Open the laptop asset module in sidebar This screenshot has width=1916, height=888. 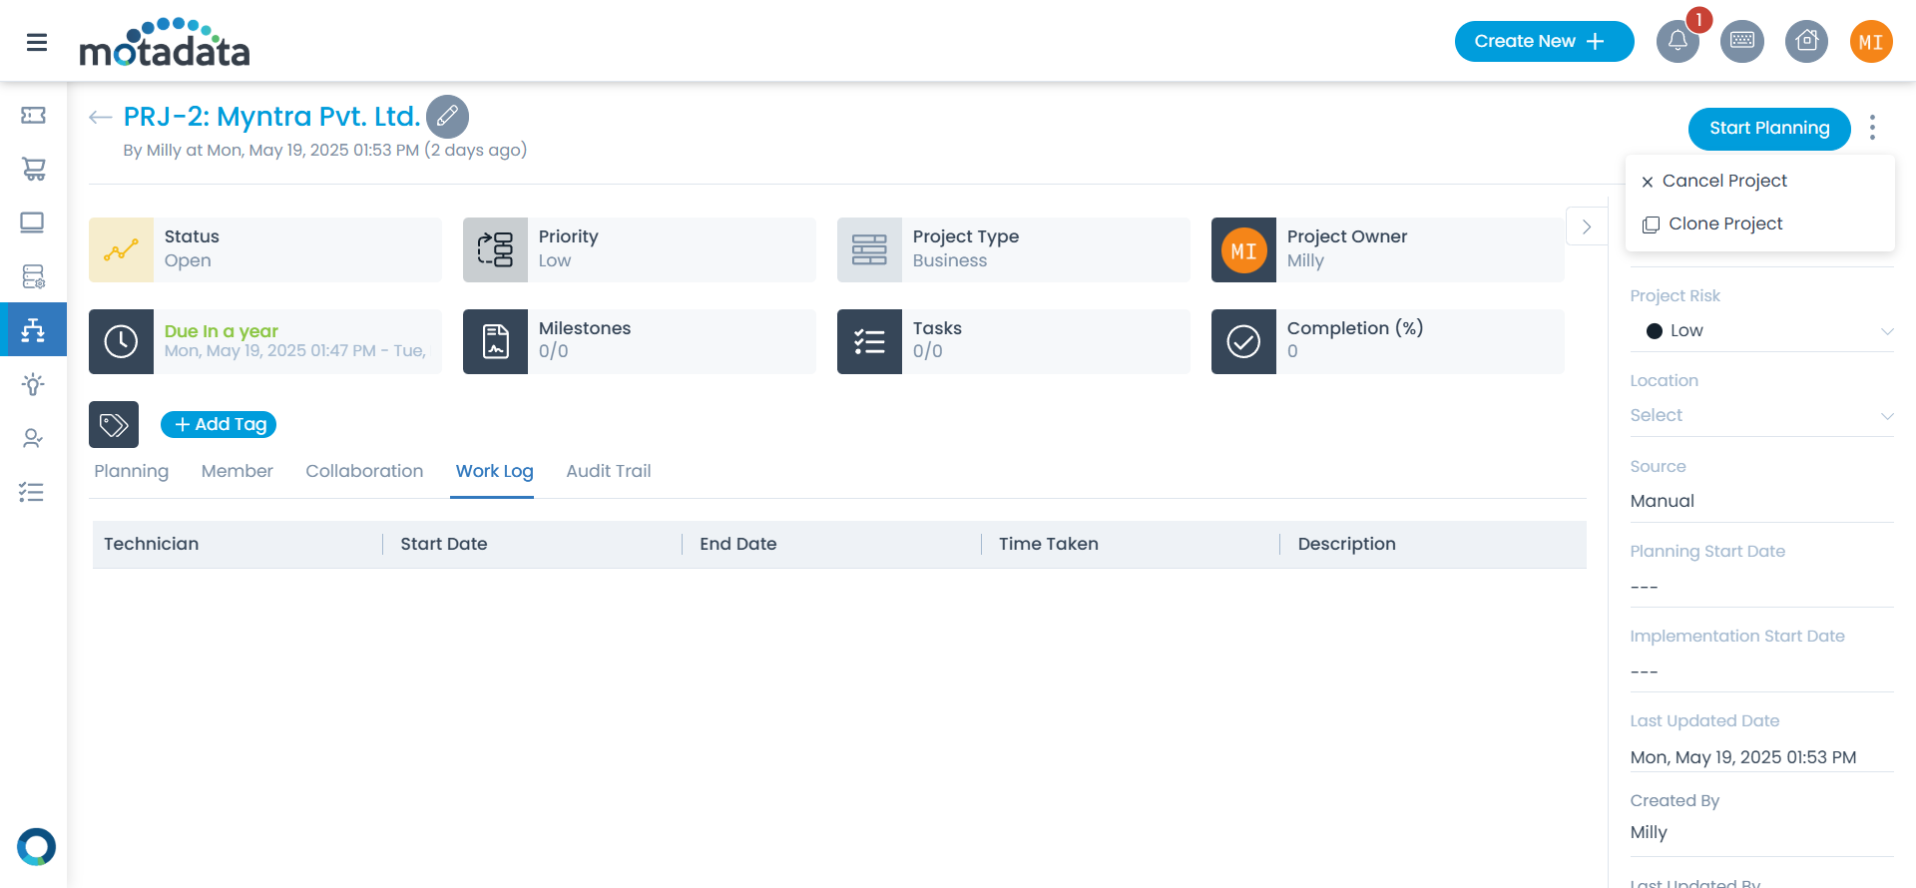33,222
